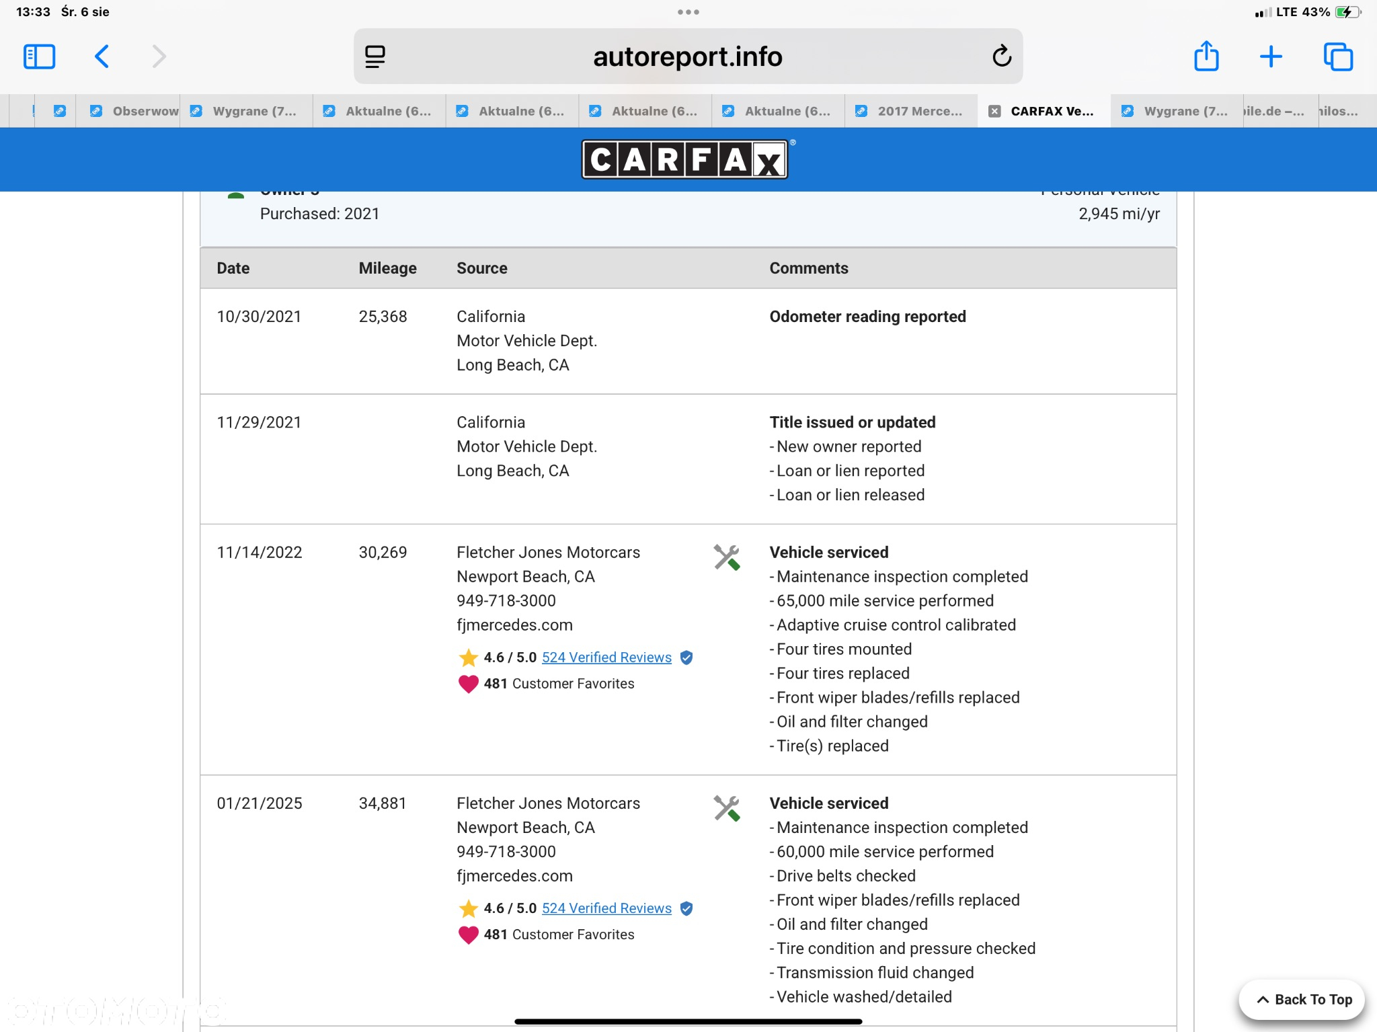The height and width of the screenshot is (1032, 1377).
Task: Open the Share sheet
Action: [1206, 56]
